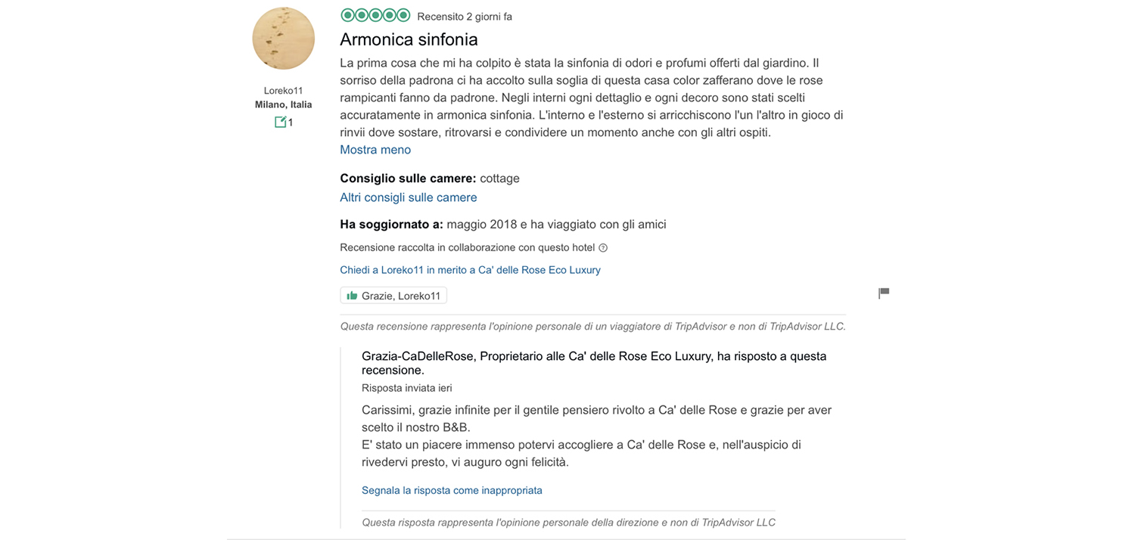Click the Recensito 2 giorni fa date
This screenshot has height=540, width=1135.
point(465,17)
